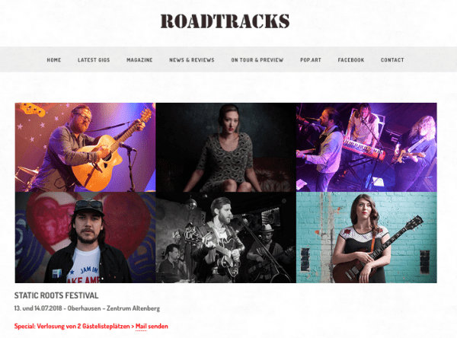The width and height of the screenshot is (457, 338).
Task: Open photo of band with red keyboard
Action: 366,147
